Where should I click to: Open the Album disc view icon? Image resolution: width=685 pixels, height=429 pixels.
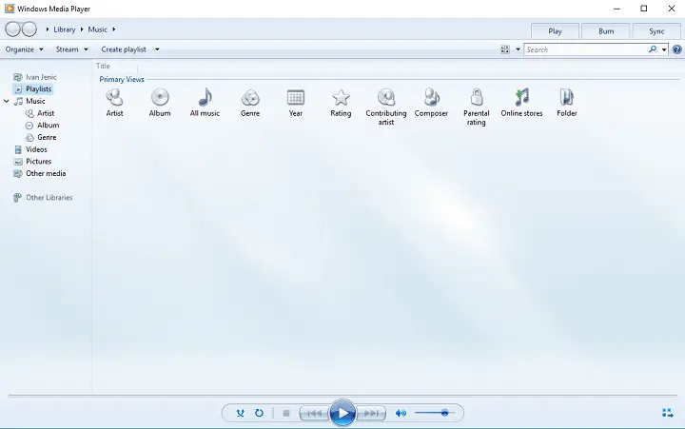(160, 97)
